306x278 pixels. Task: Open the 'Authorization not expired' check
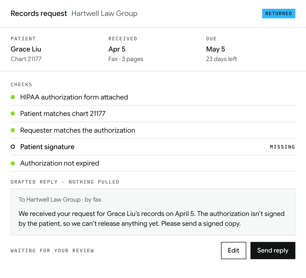(x=153, y=163)
